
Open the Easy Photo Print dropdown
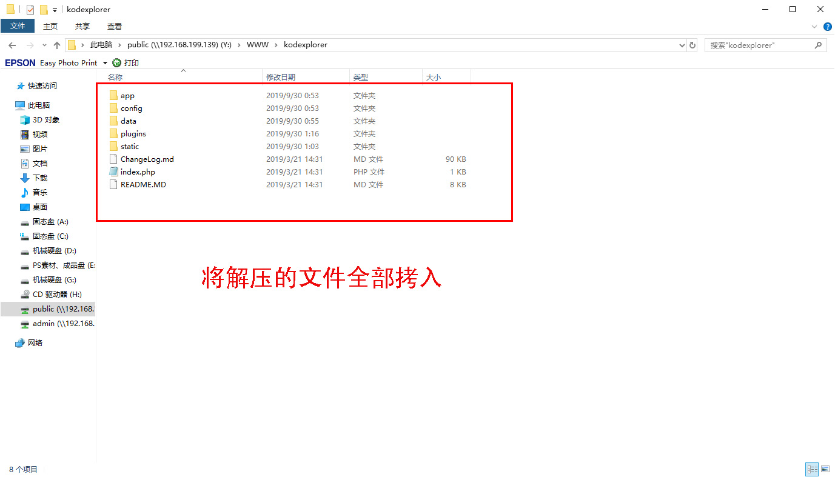click(x=105, y=63)
